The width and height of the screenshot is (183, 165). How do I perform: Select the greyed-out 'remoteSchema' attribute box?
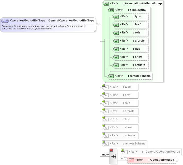pyautogui.click(x=125, y=144)
